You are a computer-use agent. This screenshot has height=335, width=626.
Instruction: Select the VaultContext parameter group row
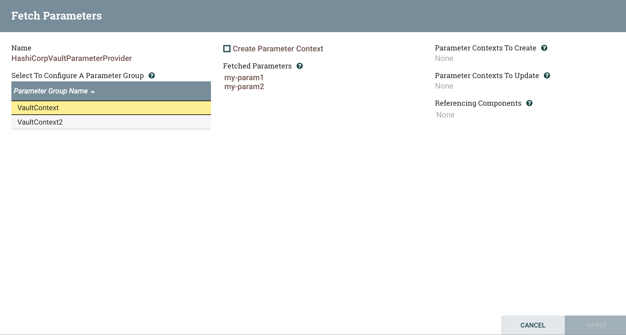tap(111, 108)
